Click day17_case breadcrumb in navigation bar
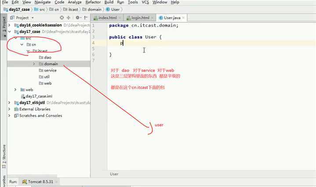The image size is (316, 187). (17, 10)
